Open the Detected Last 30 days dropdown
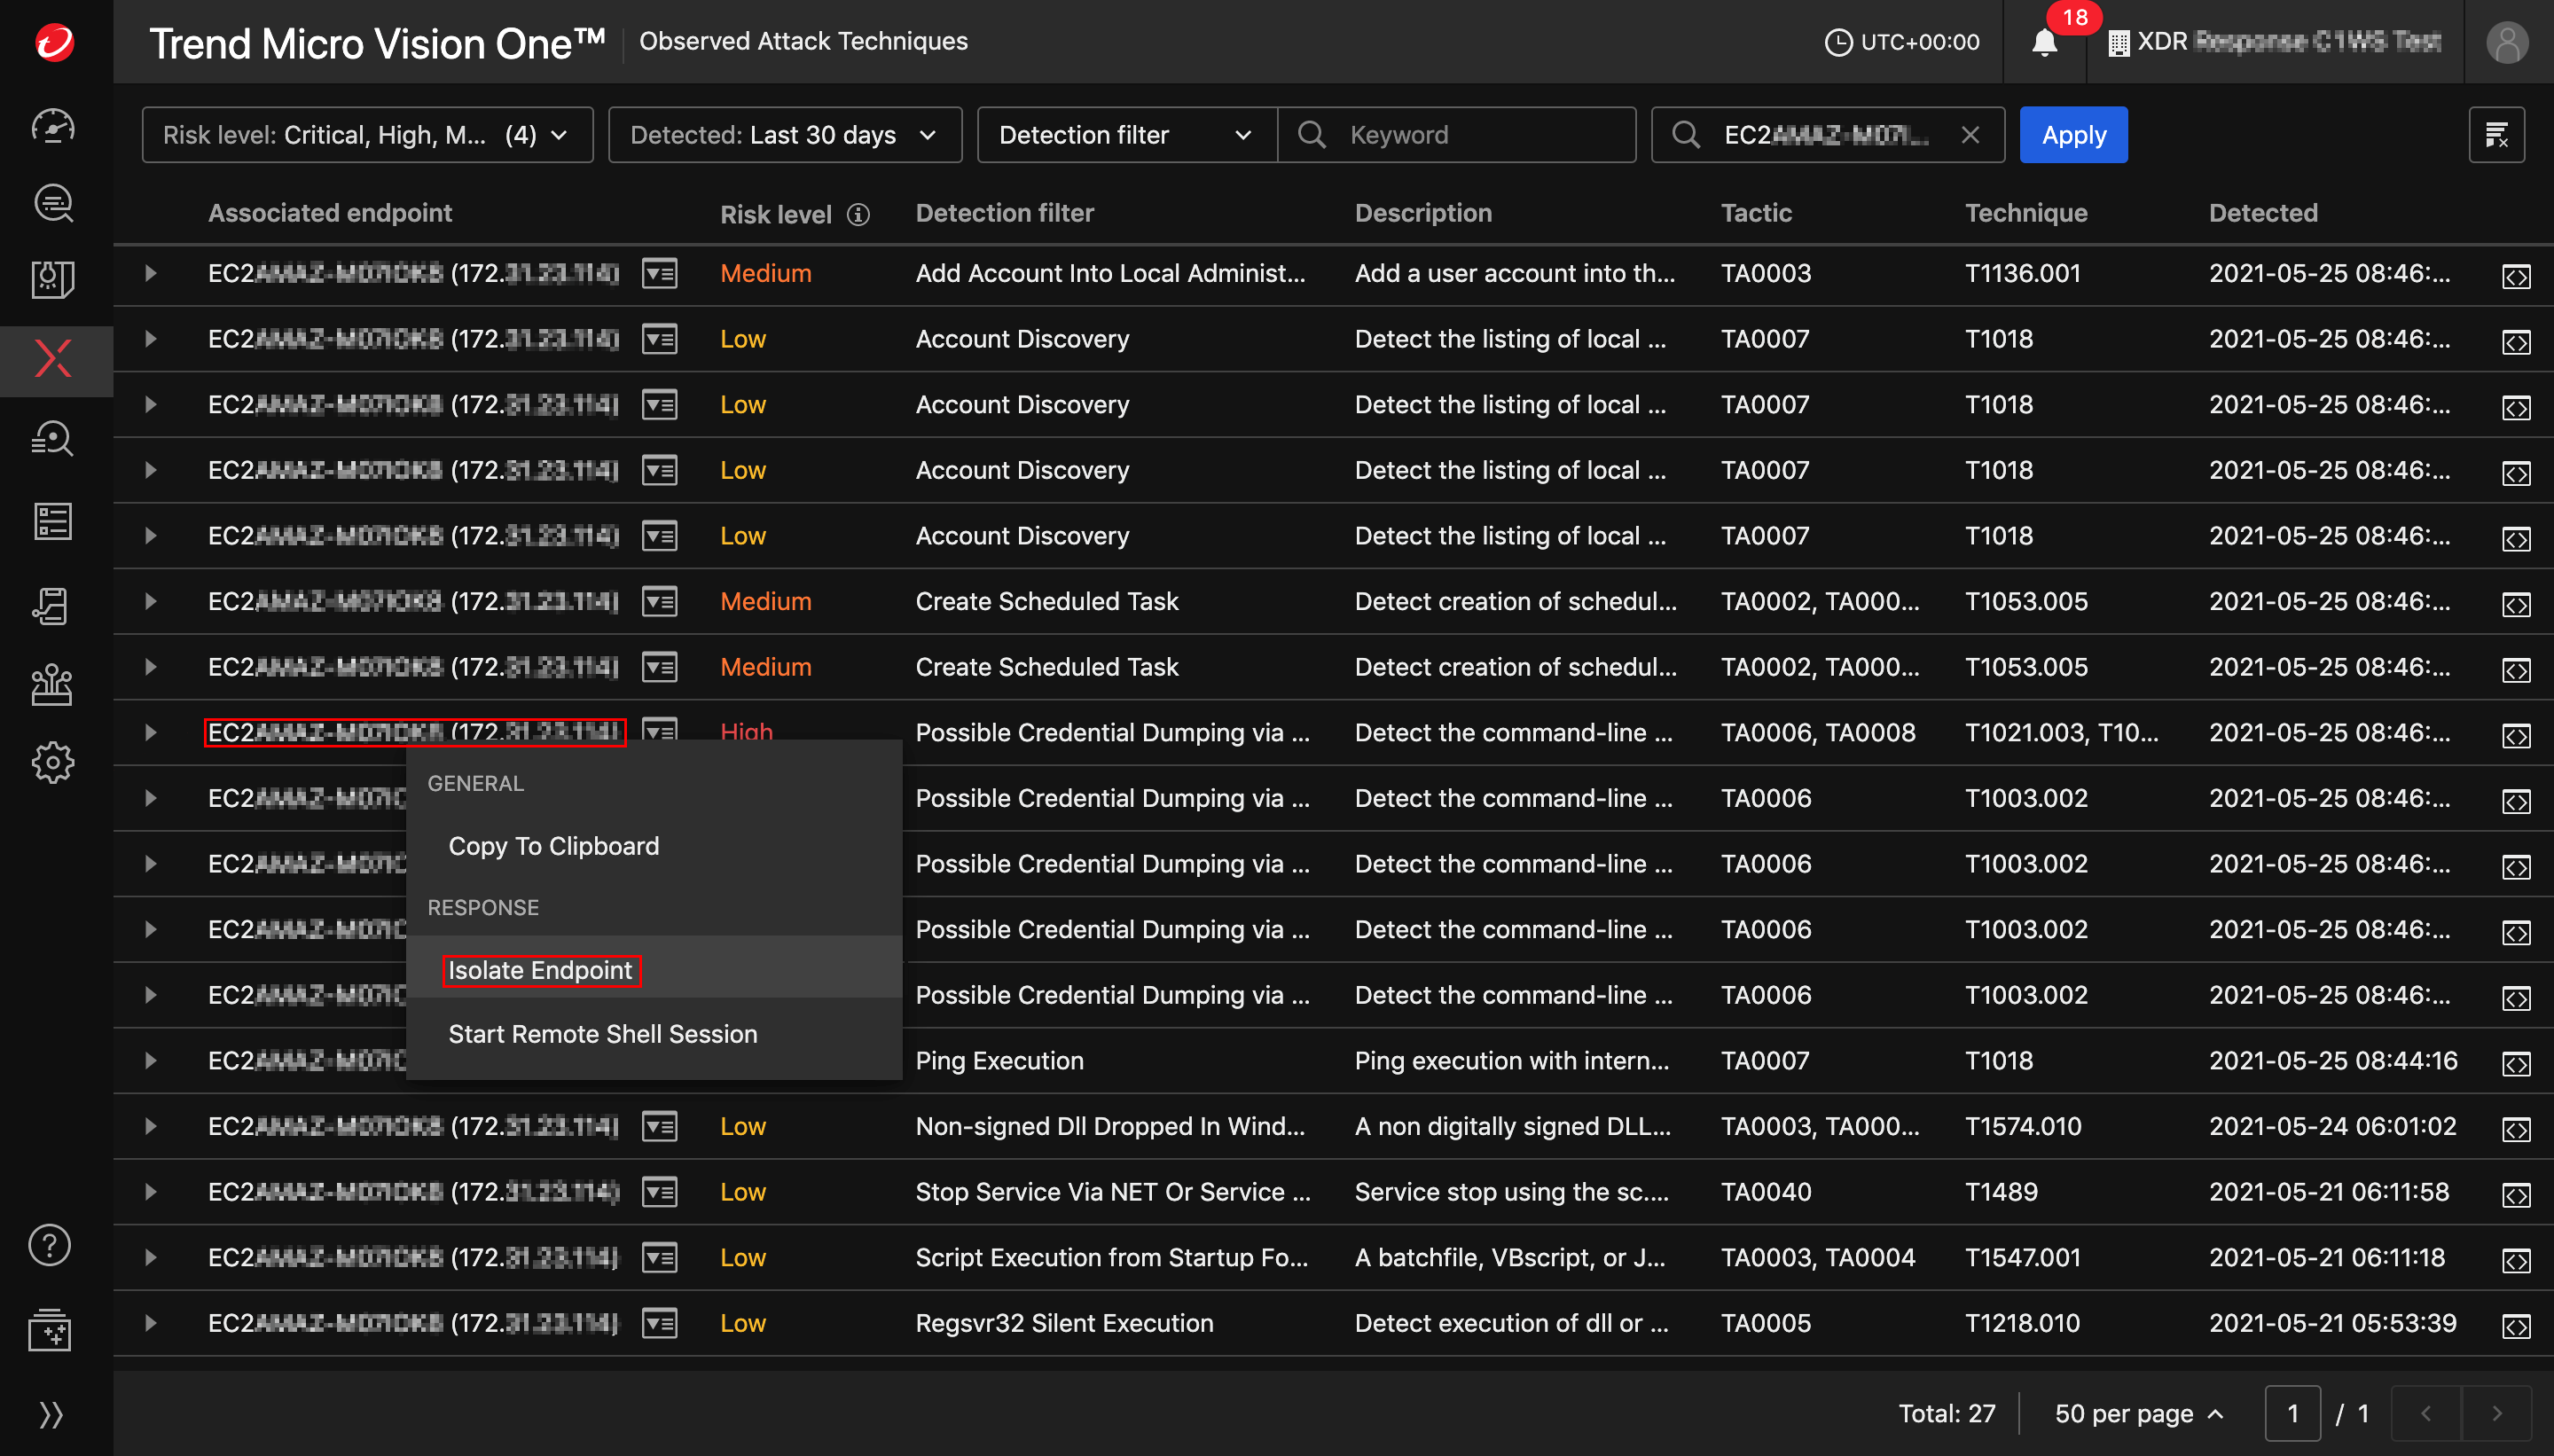Image resolution: width=2554 pixels, height=1456 pixels. coord(784,135)
